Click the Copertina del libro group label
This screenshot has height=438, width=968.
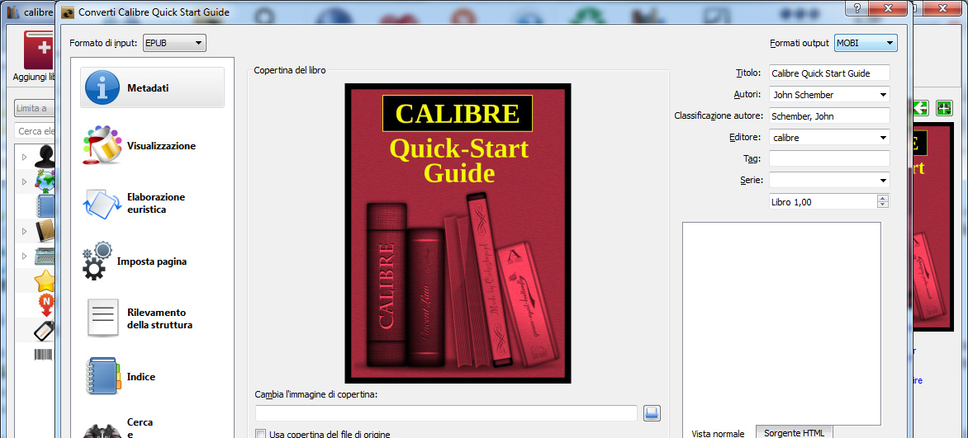click(x=290, y=70)
